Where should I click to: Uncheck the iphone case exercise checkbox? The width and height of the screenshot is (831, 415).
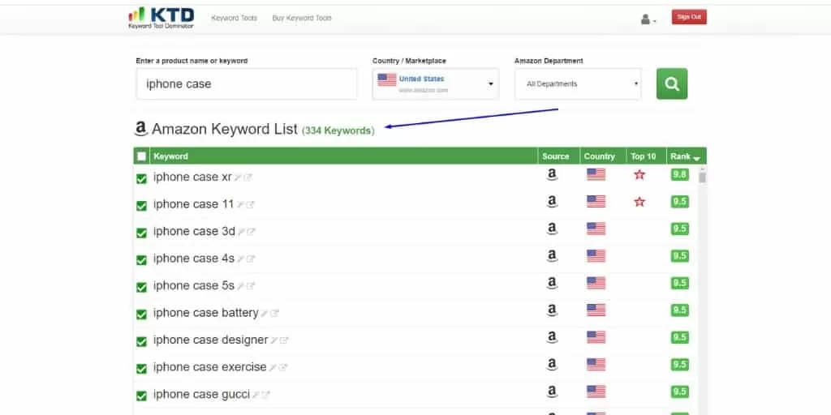point(141,369)
